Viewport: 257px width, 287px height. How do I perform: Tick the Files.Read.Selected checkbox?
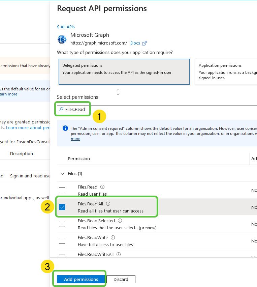(62, 224)
